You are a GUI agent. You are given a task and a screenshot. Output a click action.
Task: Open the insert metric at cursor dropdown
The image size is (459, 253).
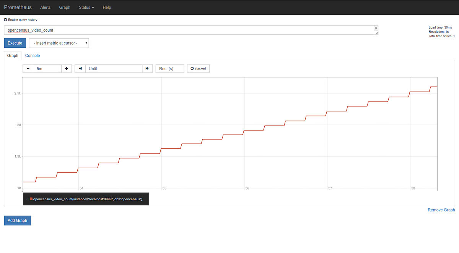pyautogui.click(x=59, y=43)
